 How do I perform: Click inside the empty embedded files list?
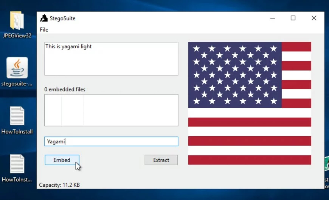coord(111,110)
